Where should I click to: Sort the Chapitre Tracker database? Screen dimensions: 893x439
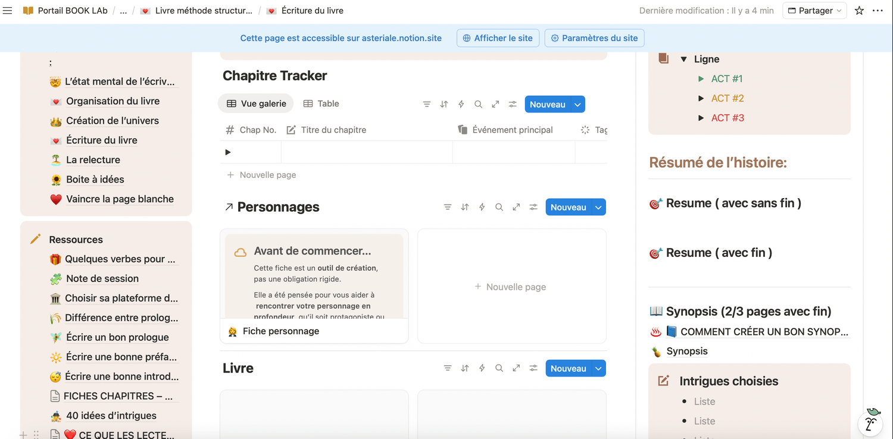pyautogui.click(x=444, y=104)
